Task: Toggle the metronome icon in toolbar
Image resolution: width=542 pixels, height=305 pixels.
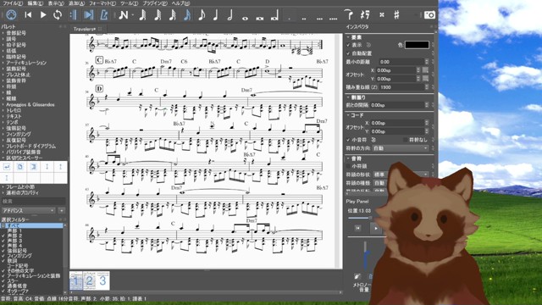Action: point(103,15)
